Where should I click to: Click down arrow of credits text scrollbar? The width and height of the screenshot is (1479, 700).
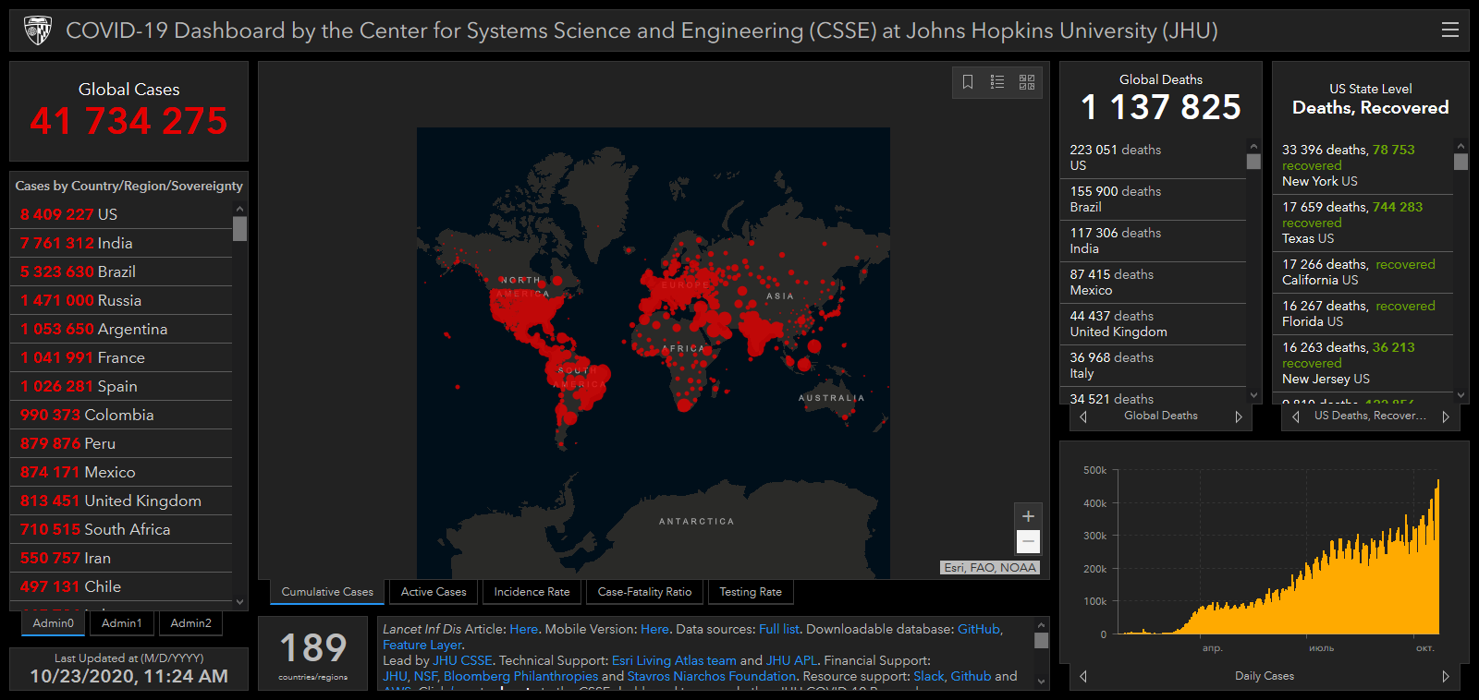coord(1042,682)
